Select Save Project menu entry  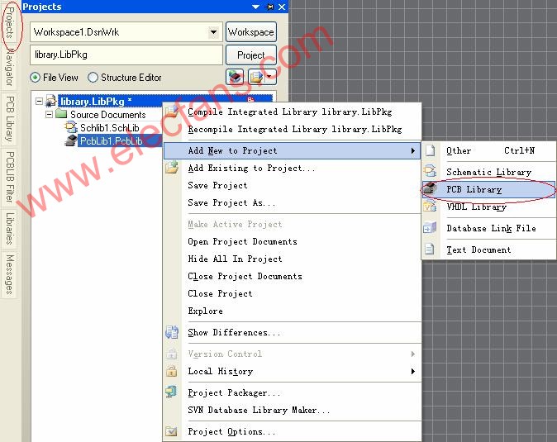[292, 185]
